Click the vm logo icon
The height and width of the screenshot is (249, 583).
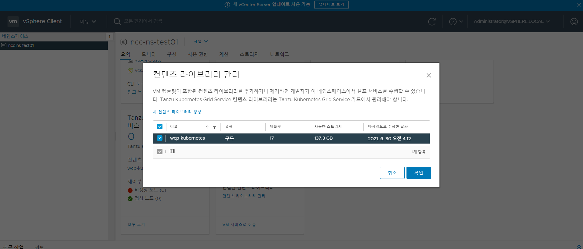pyautogui.click(x=13, y=21)
